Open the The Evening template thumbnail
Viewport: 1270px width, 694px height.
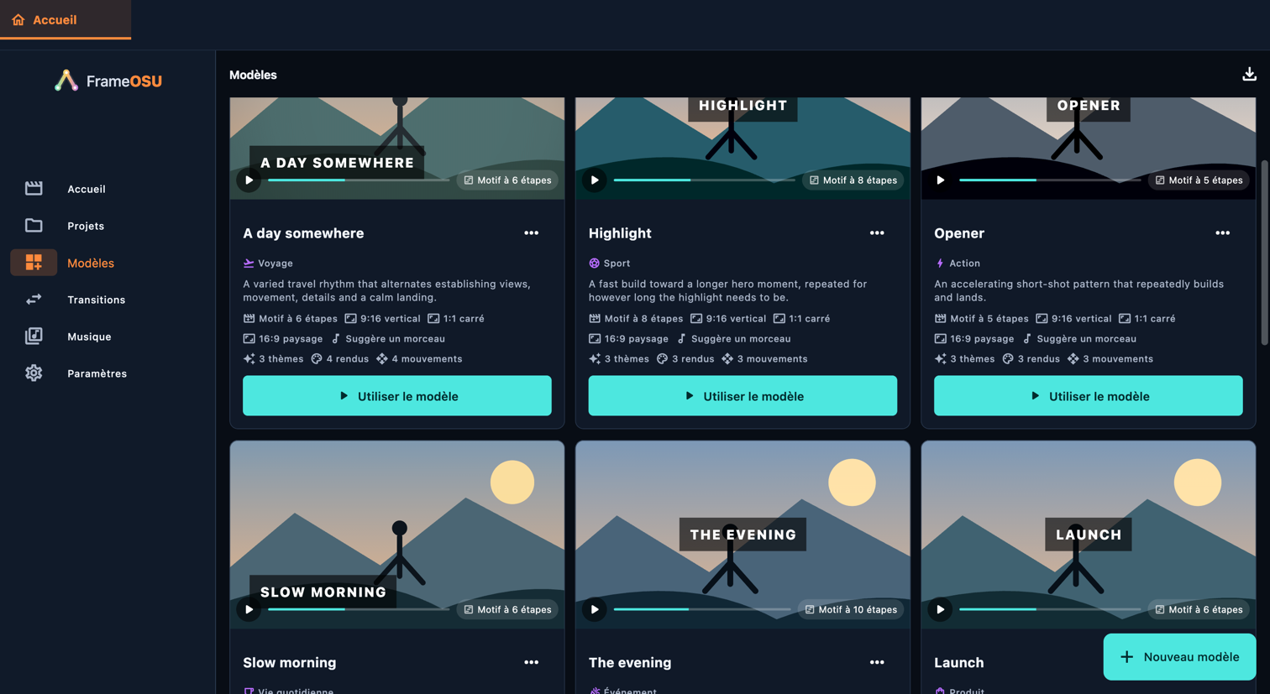tap(743, 535)
